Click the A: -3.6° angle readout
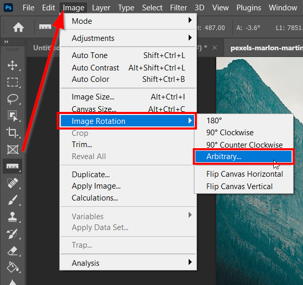 [x=248, y=28]
